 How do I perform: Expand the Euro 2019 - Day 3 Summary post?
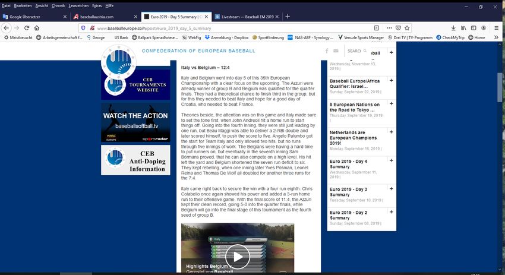coord(391,189)
